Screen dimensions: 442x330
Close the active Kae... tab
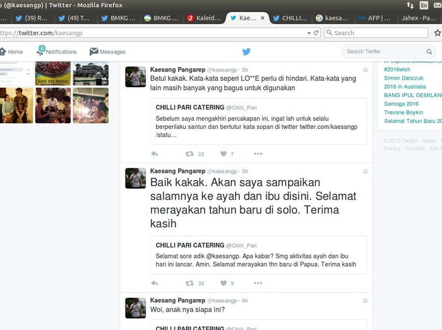[263, 18]
